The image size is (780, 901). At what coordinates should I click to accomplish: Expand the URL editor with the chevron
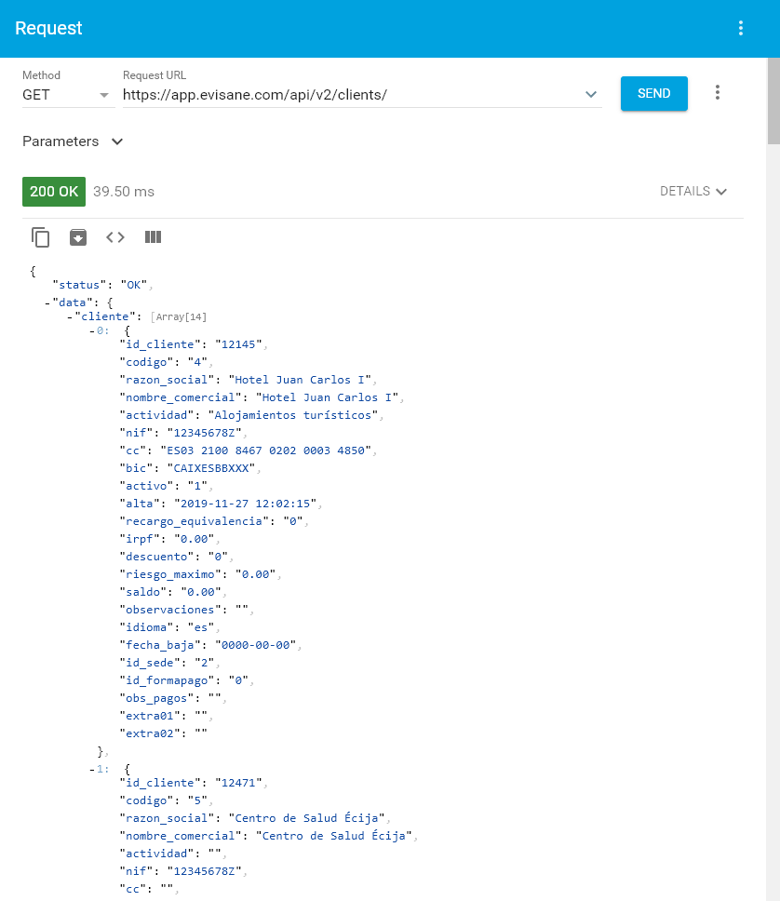click(x=590, y=95)
